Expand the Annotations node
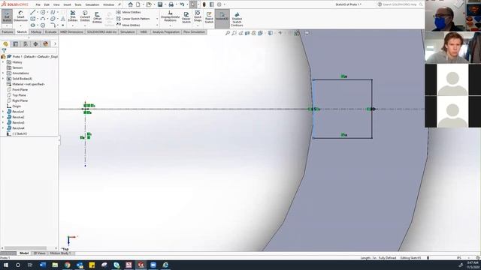This screenshot has width=481, height=270. click(3, 73)
